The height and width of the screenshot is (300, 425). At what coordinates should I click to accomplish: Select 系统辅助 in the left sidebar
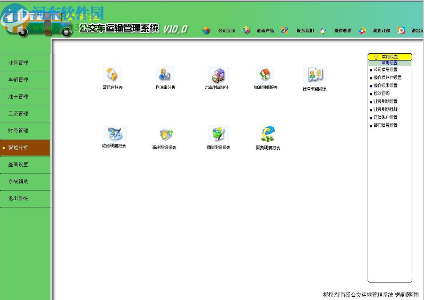[x=25, y=182]
